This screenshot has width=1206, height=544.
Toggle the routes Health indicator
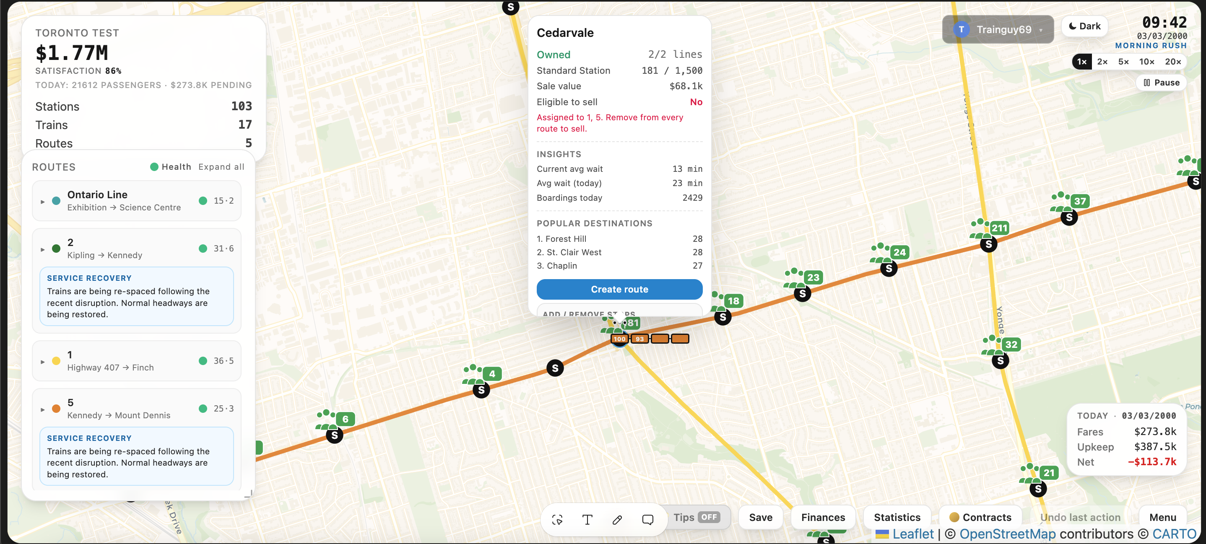170,167
